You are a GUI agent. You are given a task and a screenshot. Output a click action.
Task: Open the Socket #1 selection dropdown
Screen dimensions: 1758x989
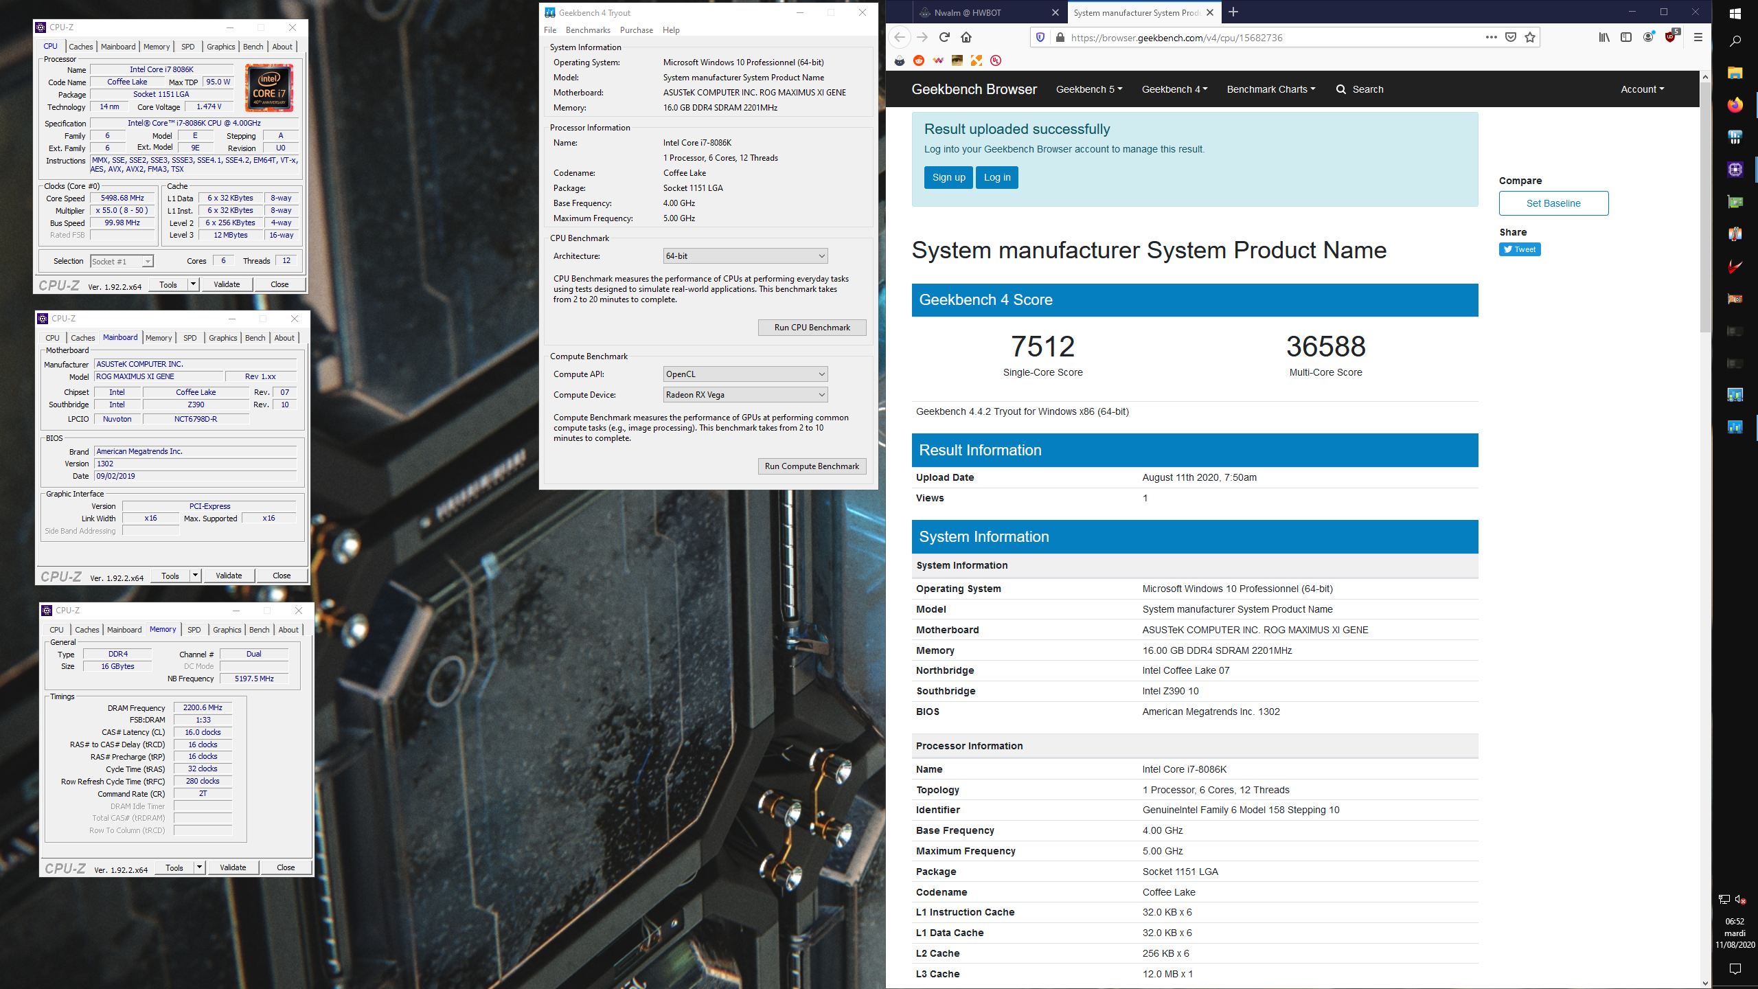122,262
